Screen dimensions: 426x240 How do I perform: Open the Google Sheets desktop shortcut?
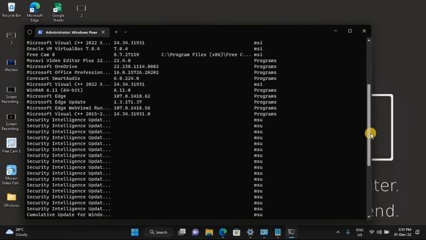pos(58,12)
